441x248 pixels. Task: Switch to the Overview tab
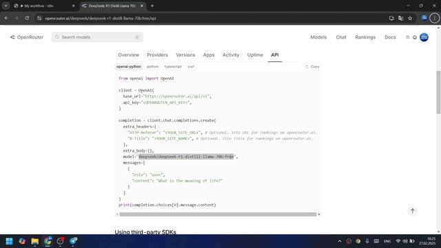coord(129,55)
